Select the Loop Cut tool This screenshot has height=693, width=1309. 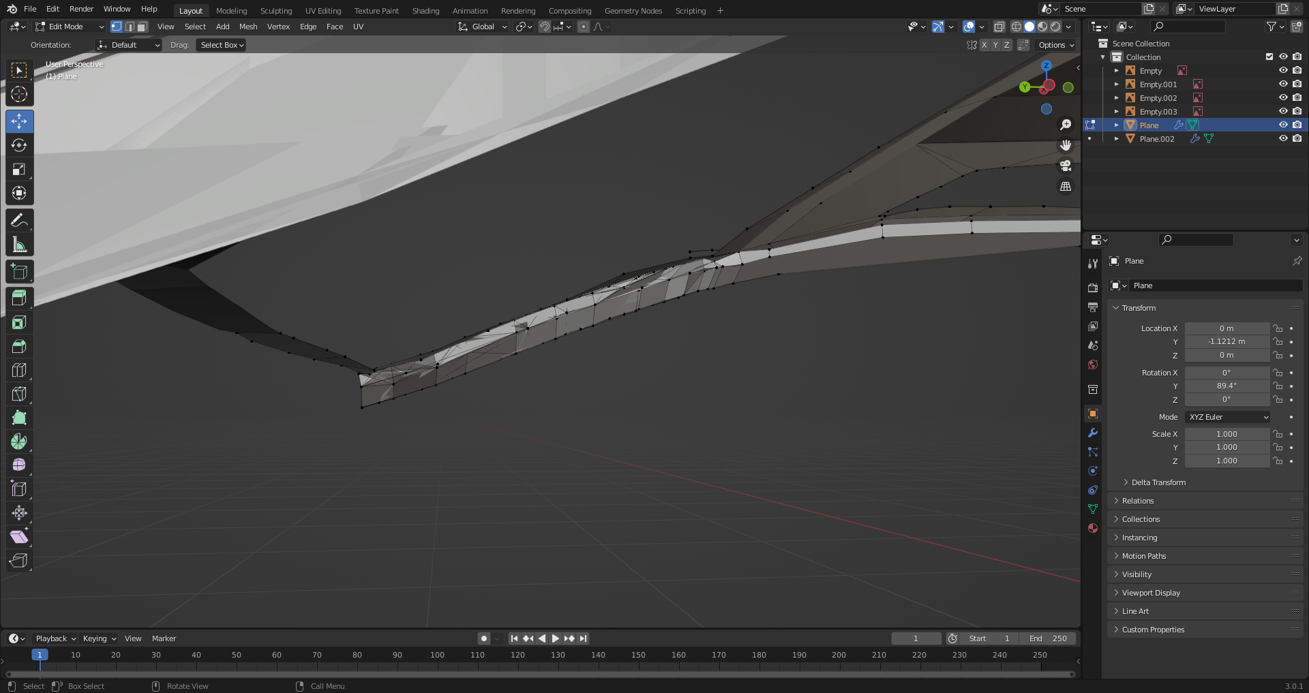(x=19, y=370)
